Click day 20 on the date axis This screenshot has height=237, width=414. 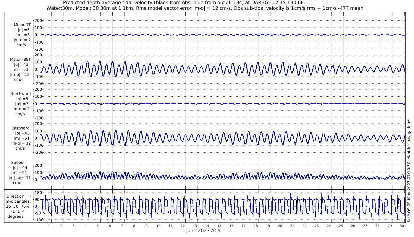pyautogui.click(x=280, y=226)
